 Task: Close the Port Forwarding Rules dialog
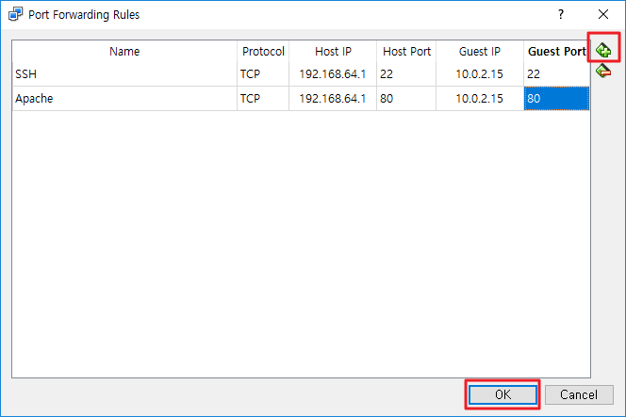coord(603,14)
